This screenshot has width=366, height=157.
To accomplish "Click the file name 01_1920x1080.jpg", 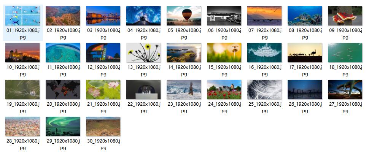I will click(x=23, y=34).
